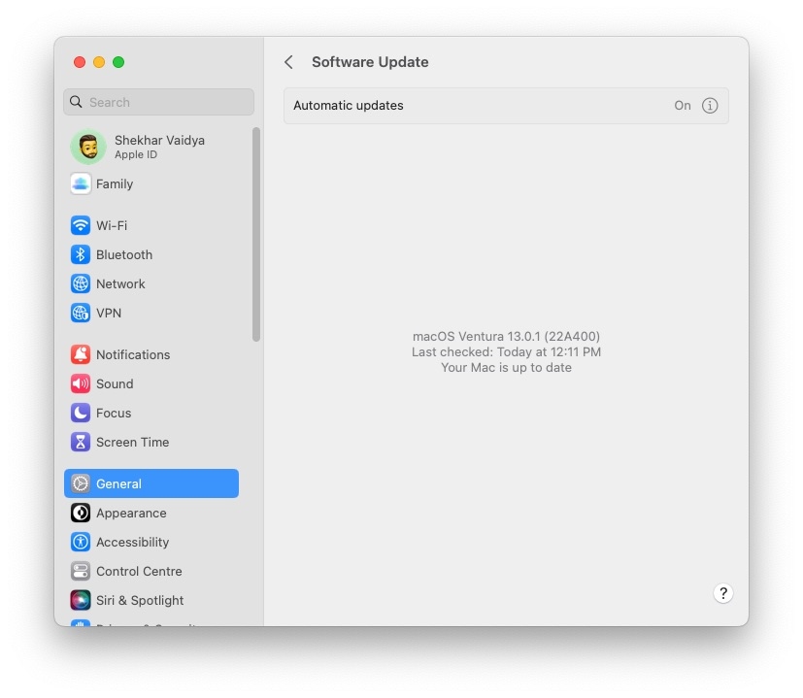
Task: Click into the Search field
Action: point(159,102)
